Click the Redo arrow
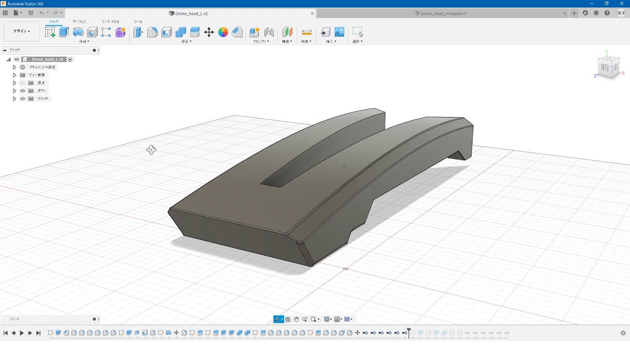Viewport: 630px width, 354px height. coord(55,13)
